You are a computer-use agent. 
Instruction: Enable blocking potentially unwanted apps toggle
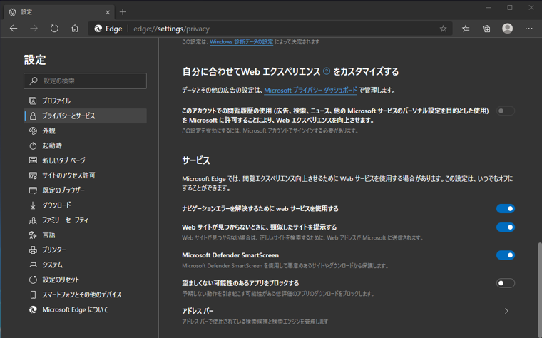tap(506, 283)
